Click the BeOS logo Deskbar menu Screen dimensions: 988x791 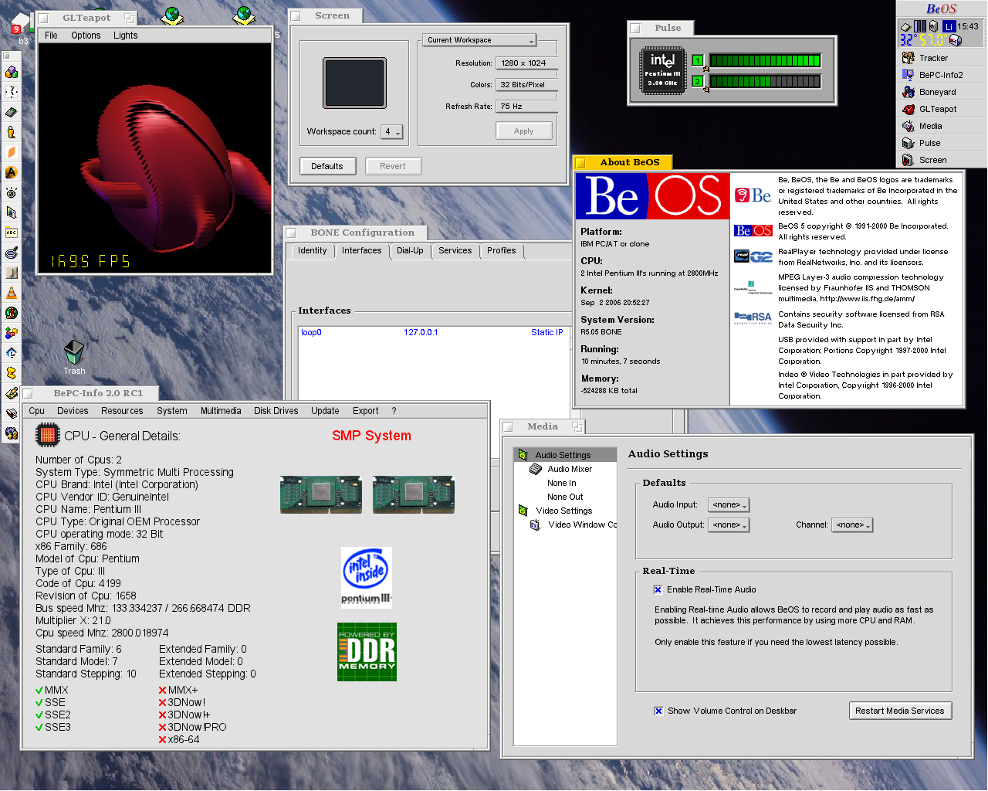click(x=941, y=9)
